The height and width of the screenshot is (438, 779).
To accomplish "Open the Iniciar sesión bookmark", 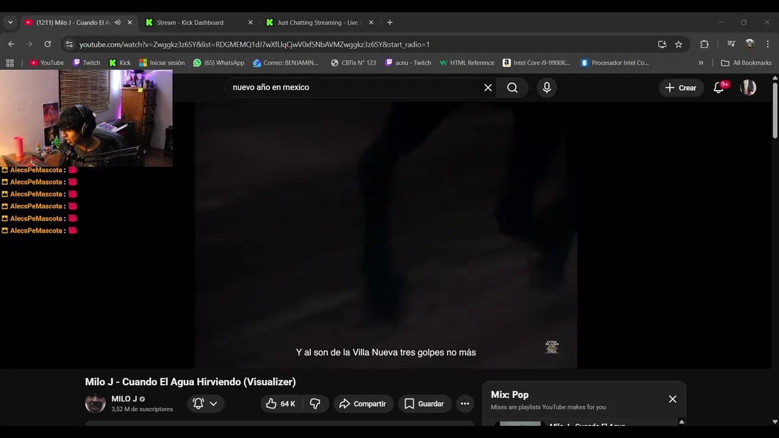I will [x=162, y=63].
